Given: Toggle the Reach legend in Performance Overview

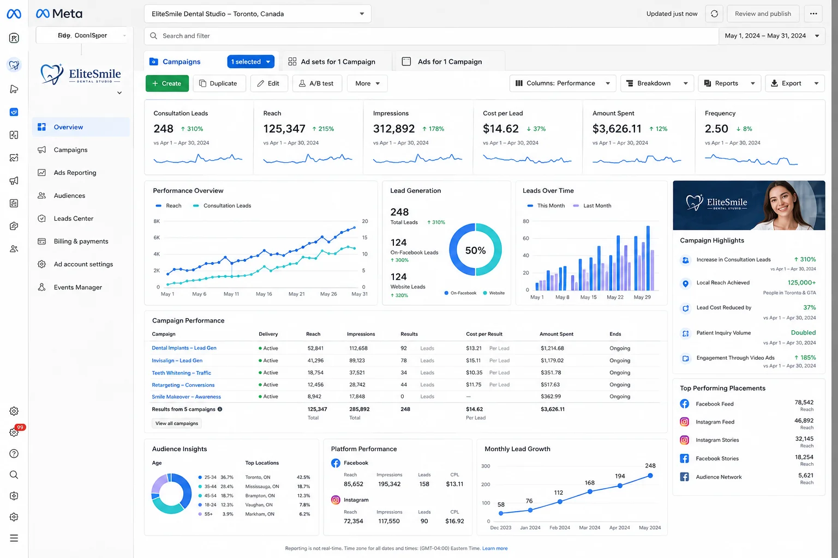Looking at the screenshot, I should click(169, 206).
